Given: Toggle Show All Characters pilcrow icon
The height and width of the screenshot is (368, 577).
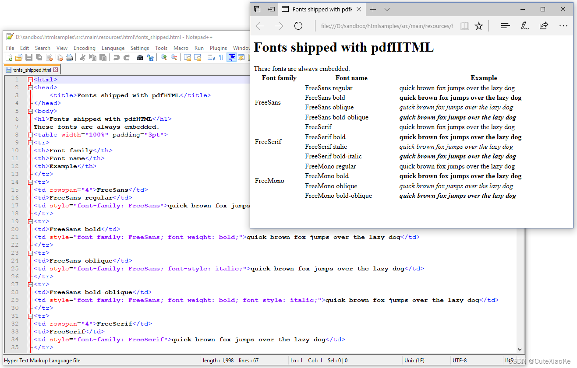Looking at the screenshot, I should click(221, 57).
